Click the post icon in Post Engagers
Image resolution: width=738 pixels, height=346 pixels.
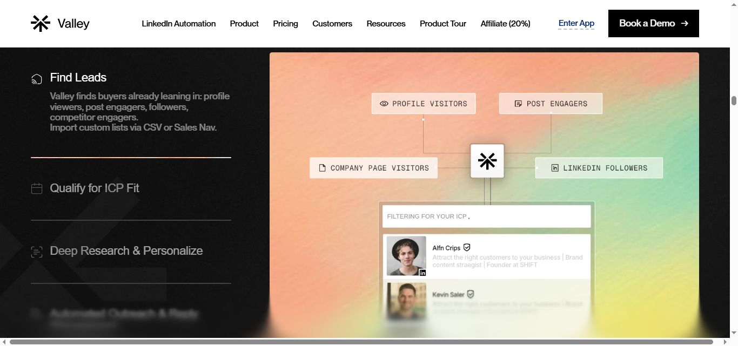click(x=518, y=104)
